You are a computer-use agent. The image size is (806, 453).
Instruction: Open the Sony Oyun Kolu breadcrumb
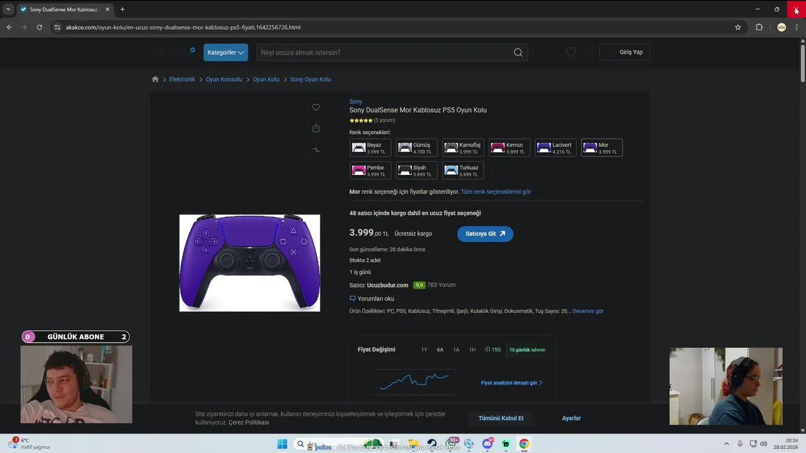pyautogui.click(x=310, y=79)
